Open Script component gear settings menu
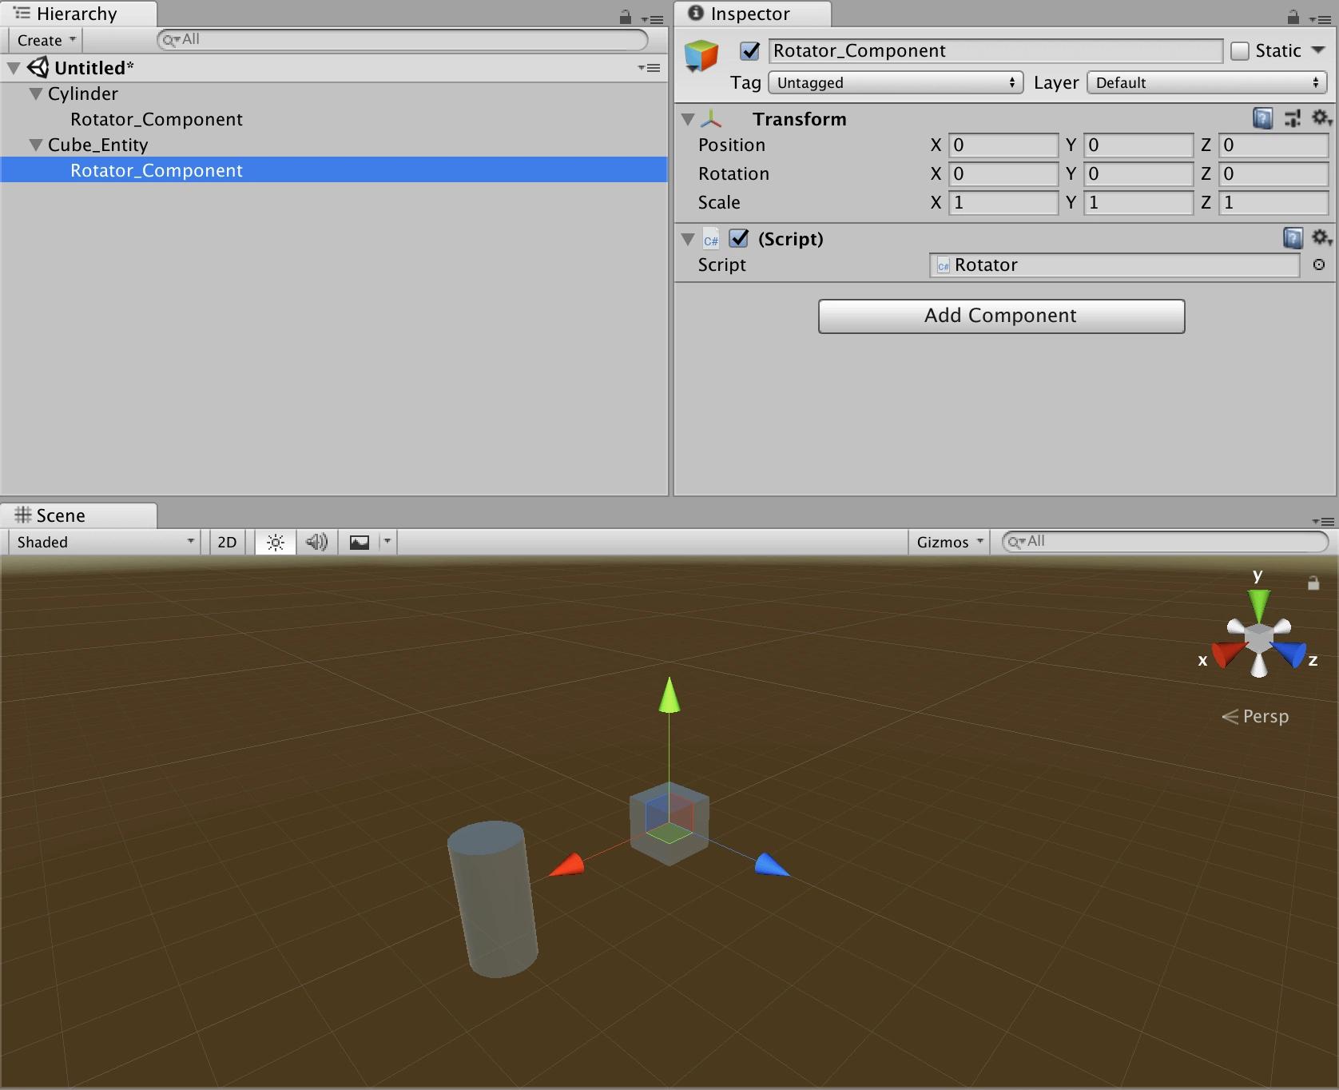The height and width of the screenshot is (1090, 1339). 1321,238
